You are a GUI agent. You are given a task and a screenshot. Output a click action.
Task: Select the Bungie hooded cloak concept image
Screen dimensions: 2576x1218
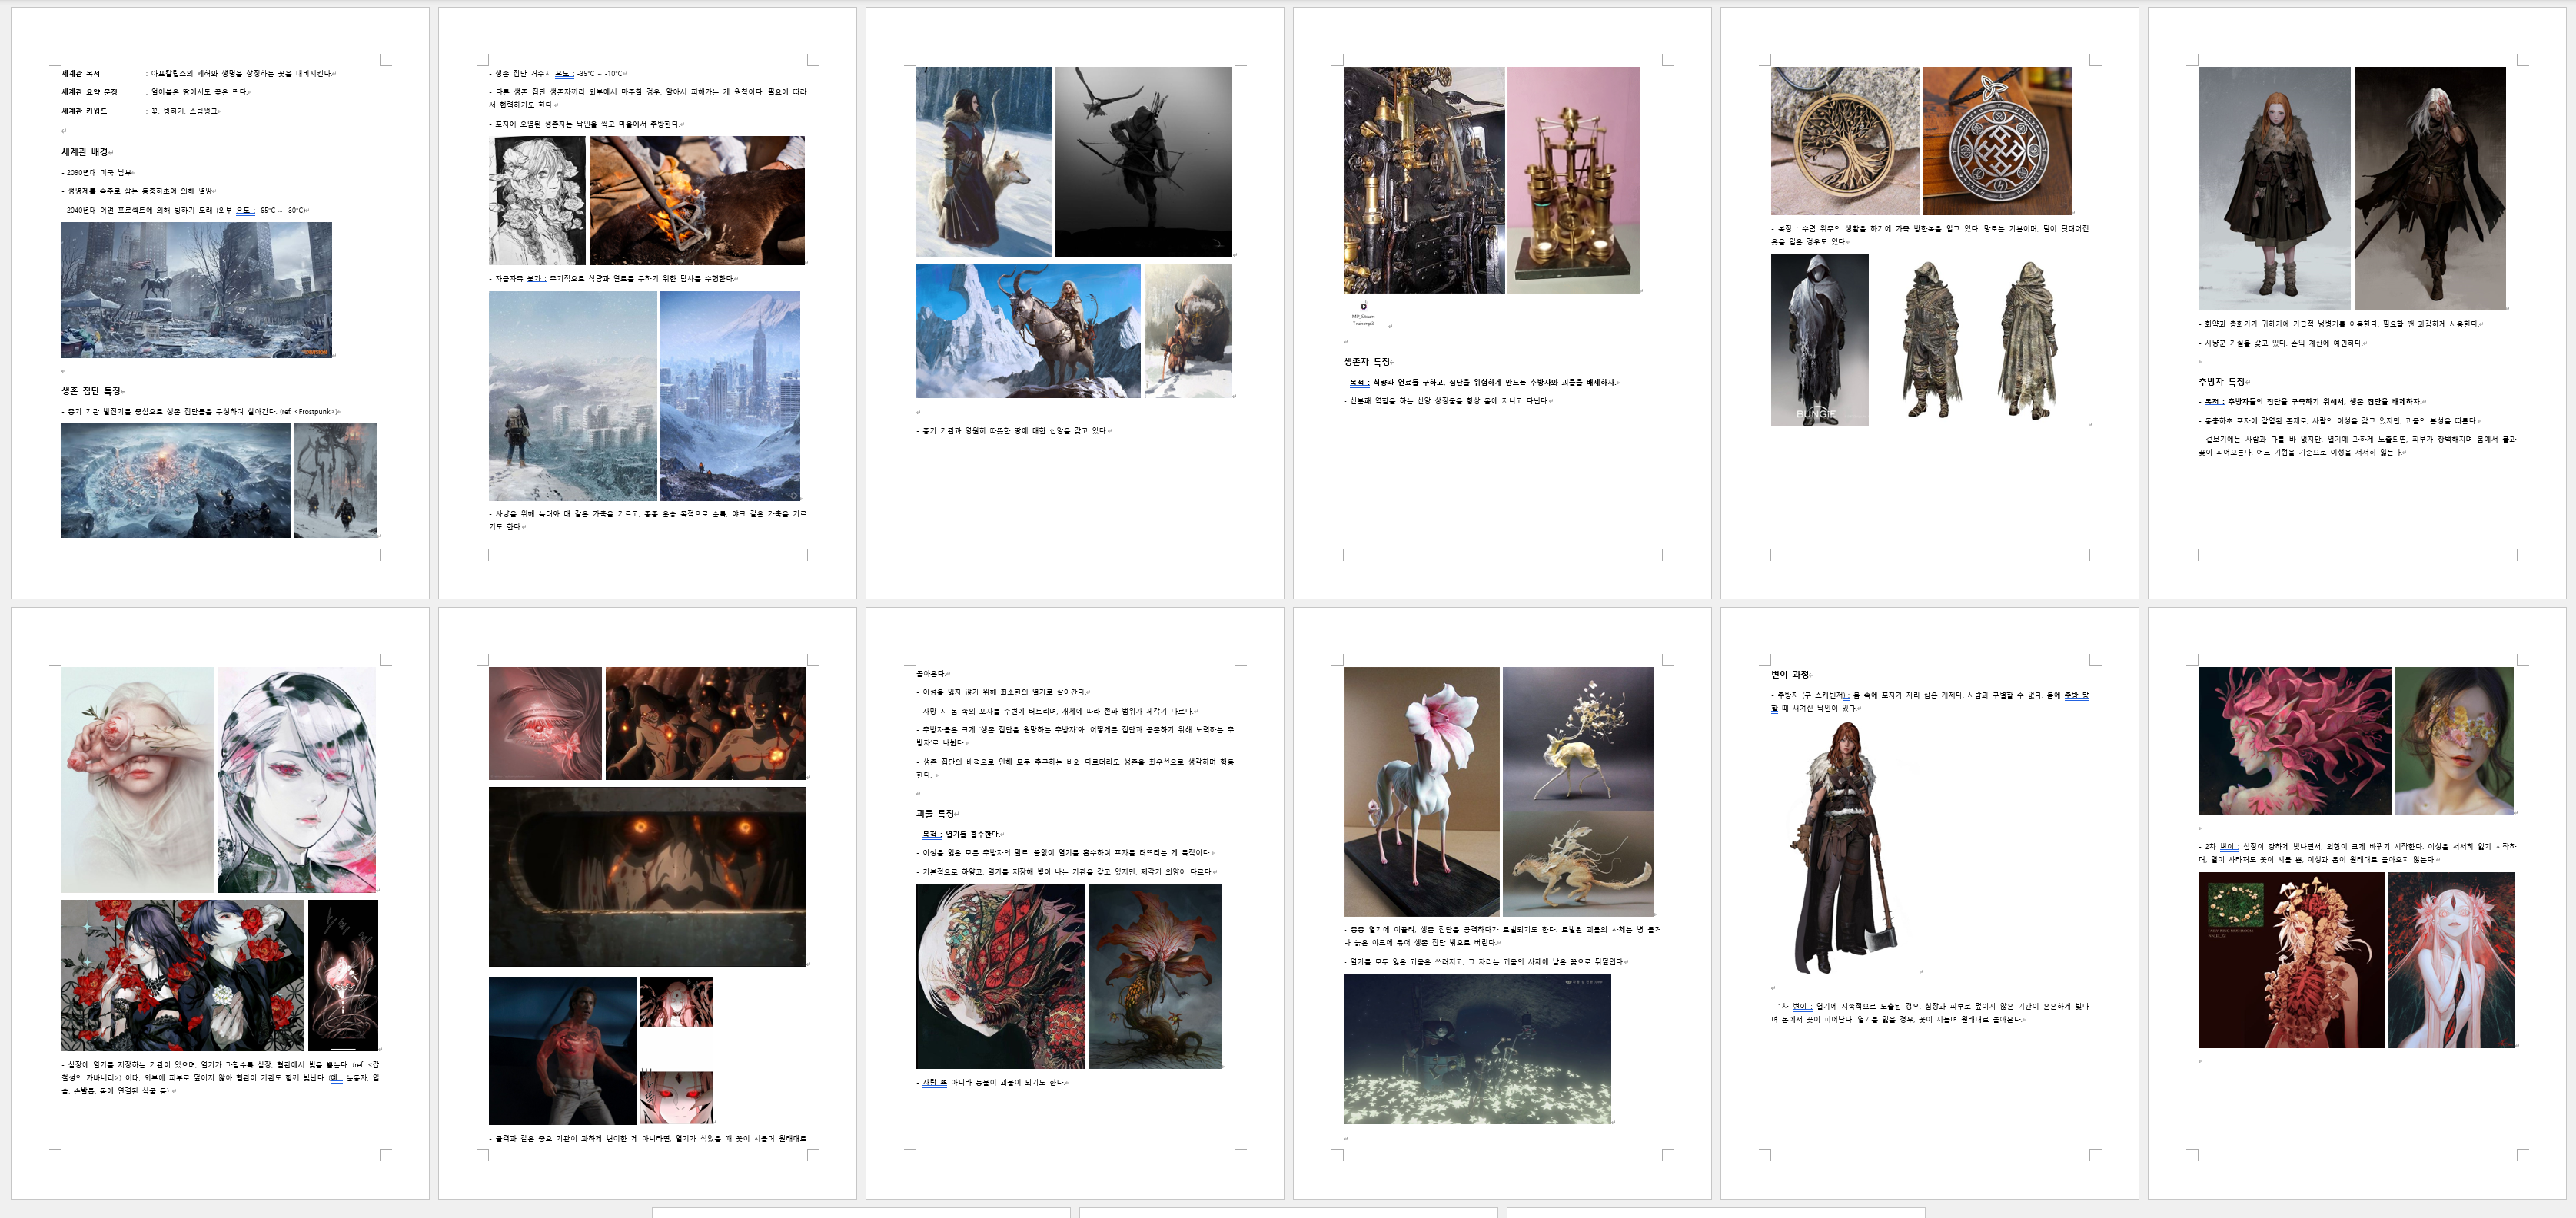(x=1819, y=340)
